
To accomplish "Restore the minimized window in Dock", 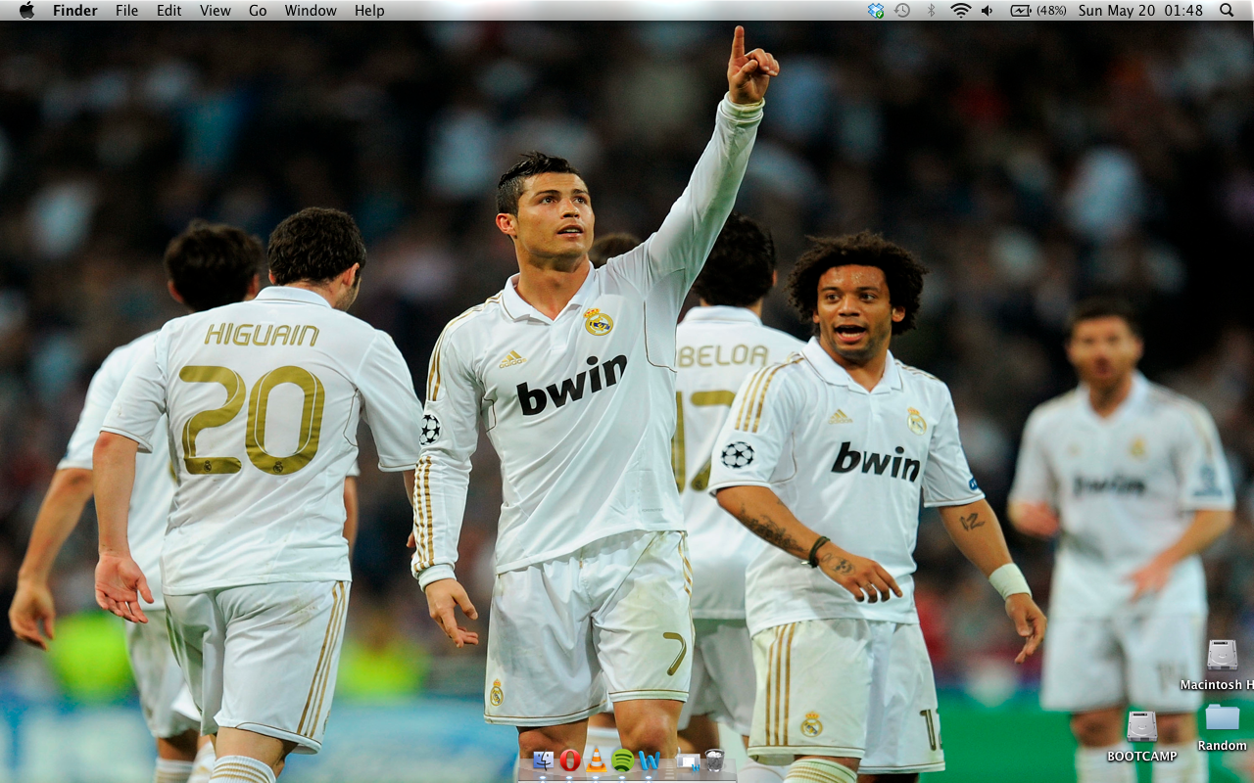I will point(689,760).
